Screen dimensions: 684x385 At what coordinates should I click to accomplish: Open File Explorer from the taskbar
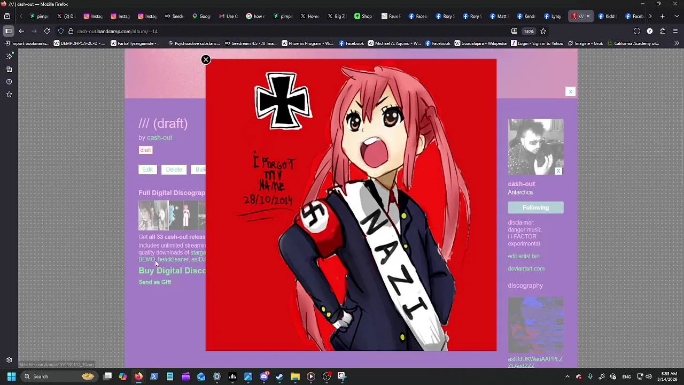295,376
